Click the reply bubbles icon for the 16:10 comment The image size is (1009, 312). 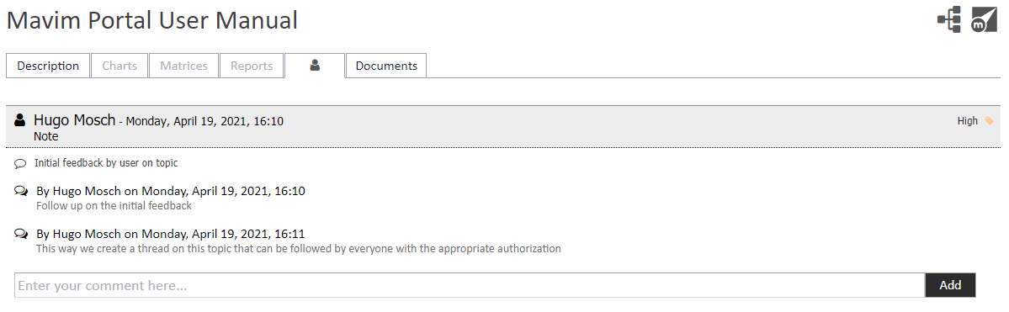[x=20, y=191]
